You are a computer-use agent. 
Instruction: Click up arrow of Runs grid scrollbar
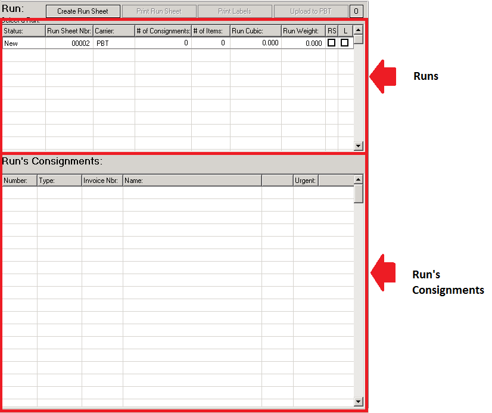coord(359,30)
